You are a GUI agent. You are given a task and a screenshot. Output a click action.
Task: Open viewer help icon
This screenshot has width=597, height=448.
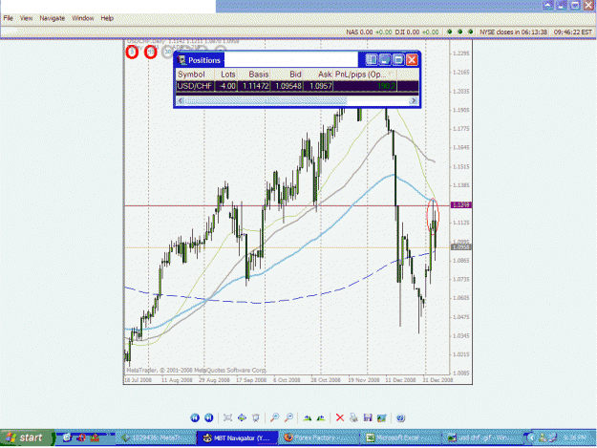click(400, 418)
